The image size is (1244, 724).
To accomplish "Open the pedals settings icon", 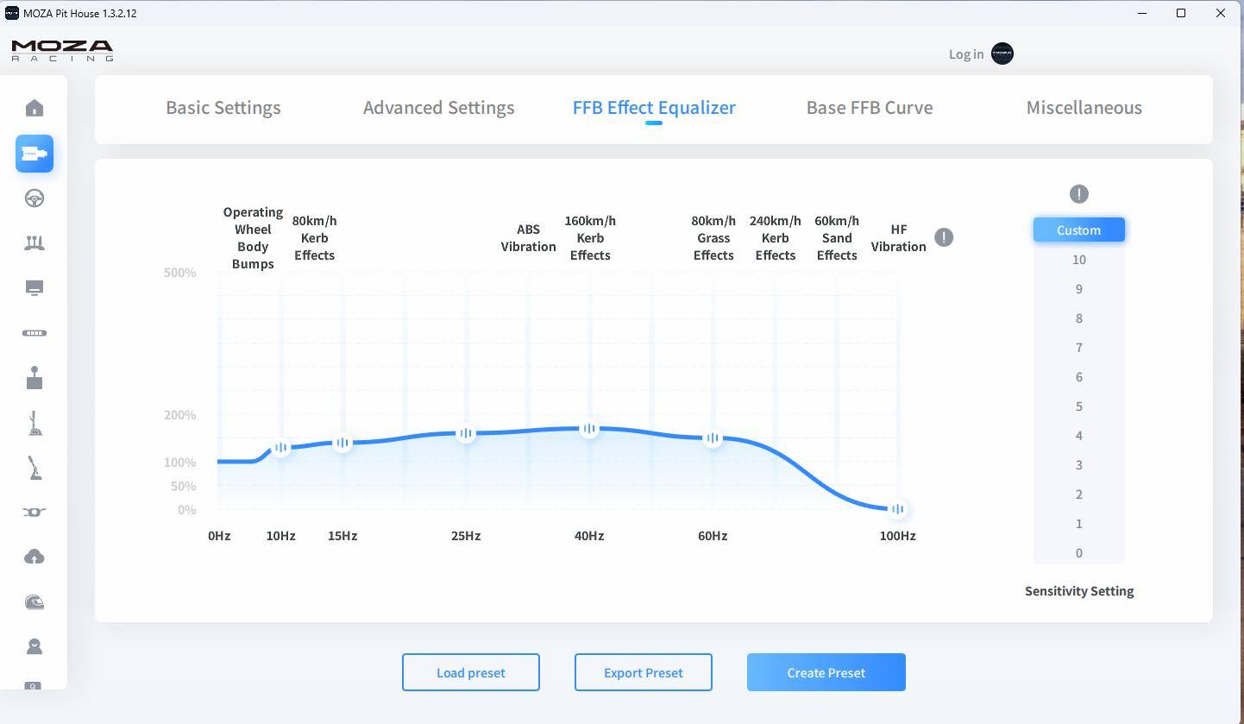I will (x=35, y=243).
